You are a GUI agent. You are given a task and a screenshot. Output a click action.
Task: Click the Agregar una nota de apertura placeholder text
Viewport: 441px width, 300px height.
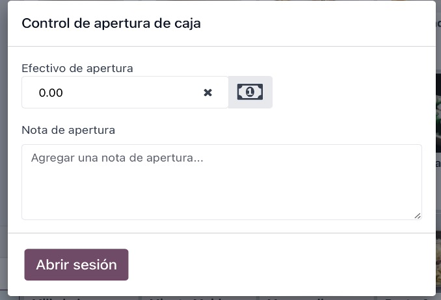point(117,158)
